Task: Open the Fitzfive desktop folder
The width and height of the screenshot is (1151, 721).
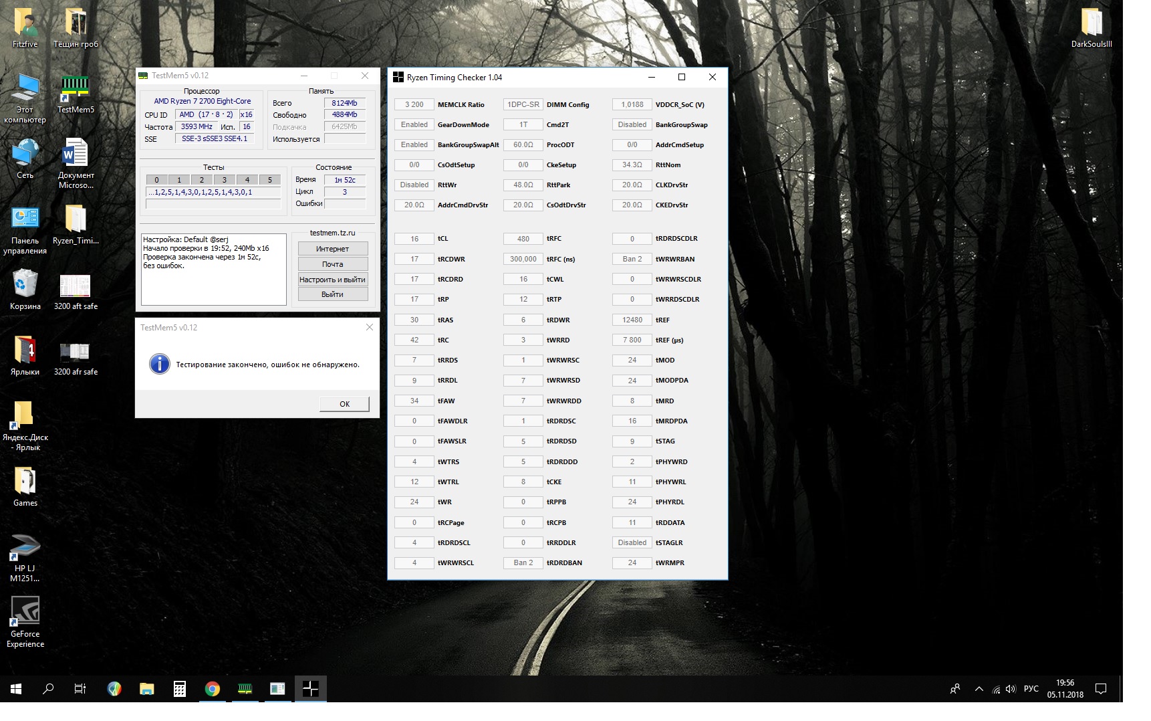Action: (x=25, y=28)
